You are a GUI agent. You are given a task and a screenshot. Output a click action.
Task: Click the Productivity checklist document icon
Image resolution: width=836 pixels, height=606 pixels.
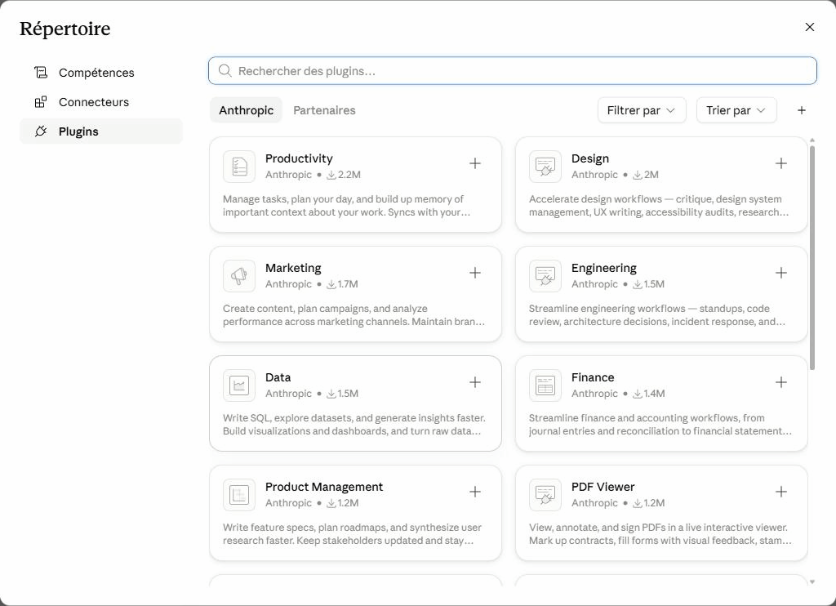(239, 167)
